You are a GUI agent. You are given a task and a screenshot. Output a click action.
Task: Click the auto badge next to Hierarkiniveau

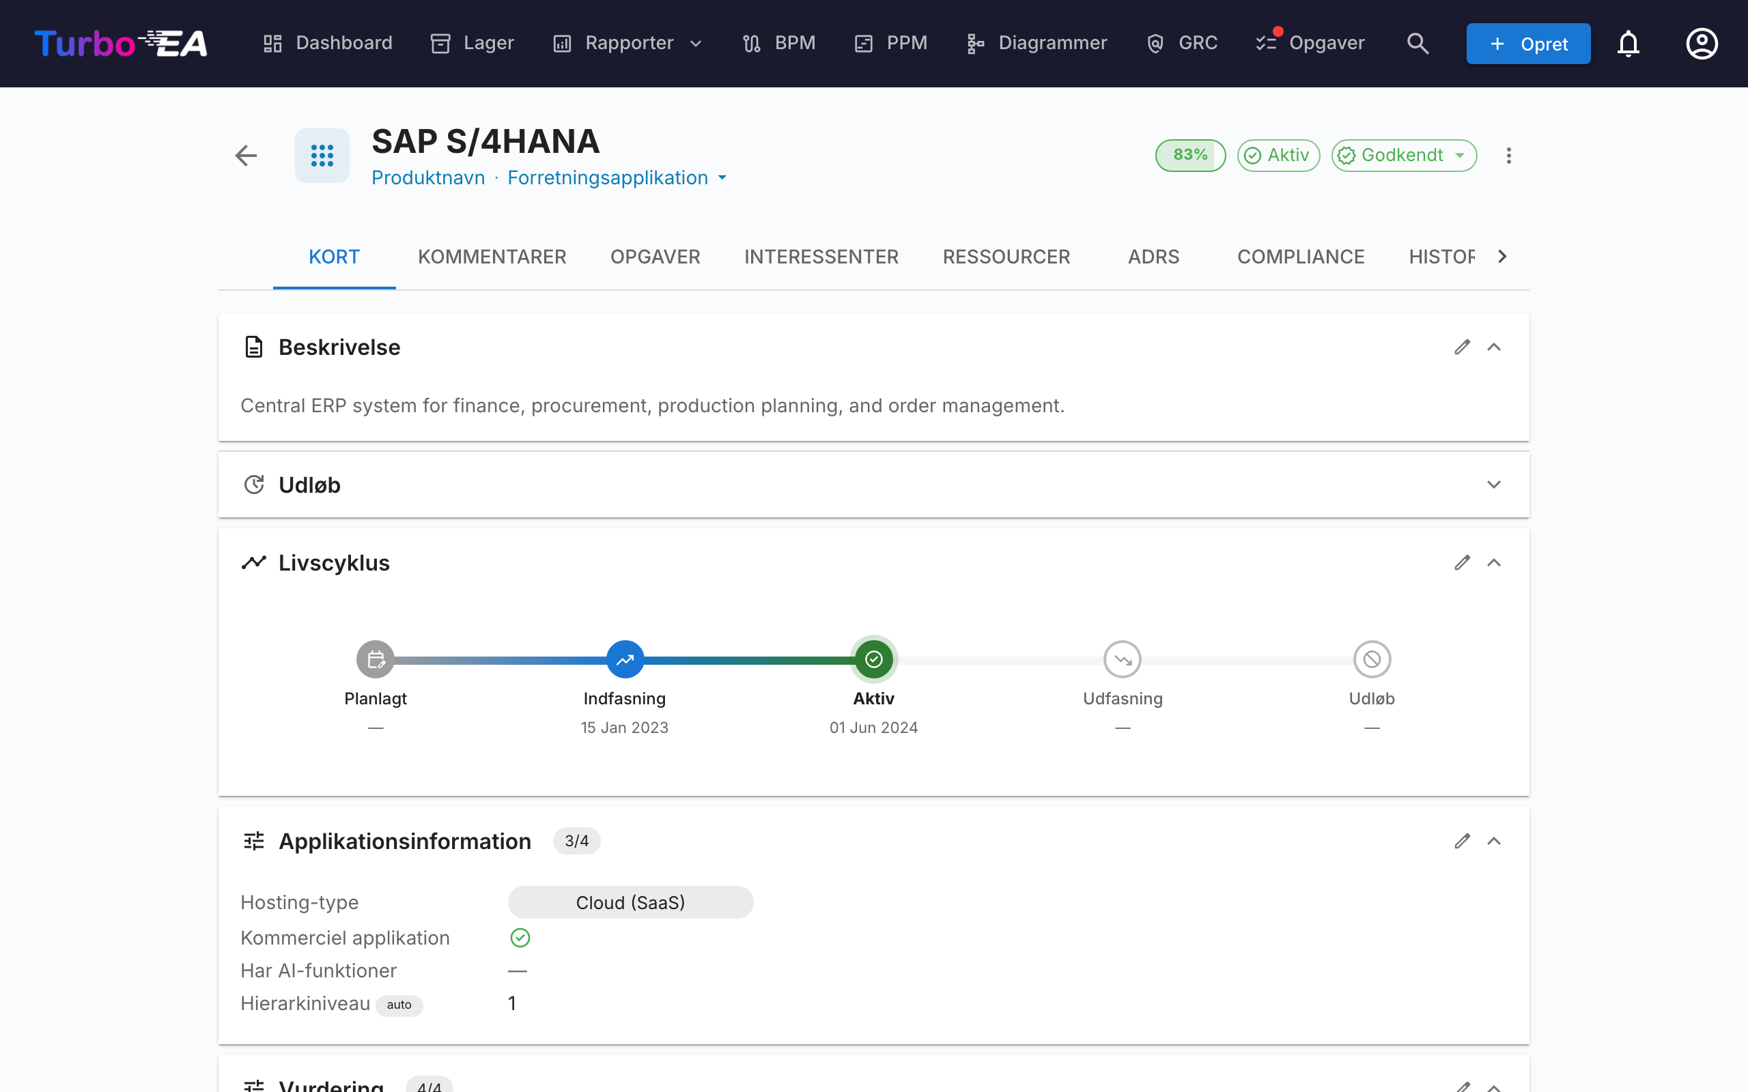tap(399, 1005)
